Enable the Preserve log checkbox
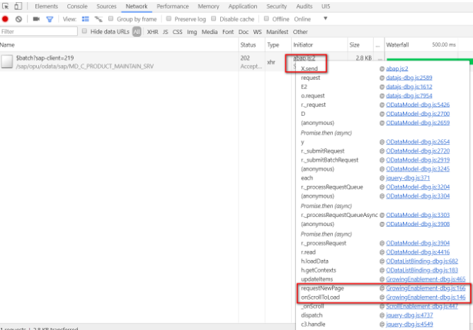Image resolution: width=473 pixels, height=330 pixels. (169, 18)
